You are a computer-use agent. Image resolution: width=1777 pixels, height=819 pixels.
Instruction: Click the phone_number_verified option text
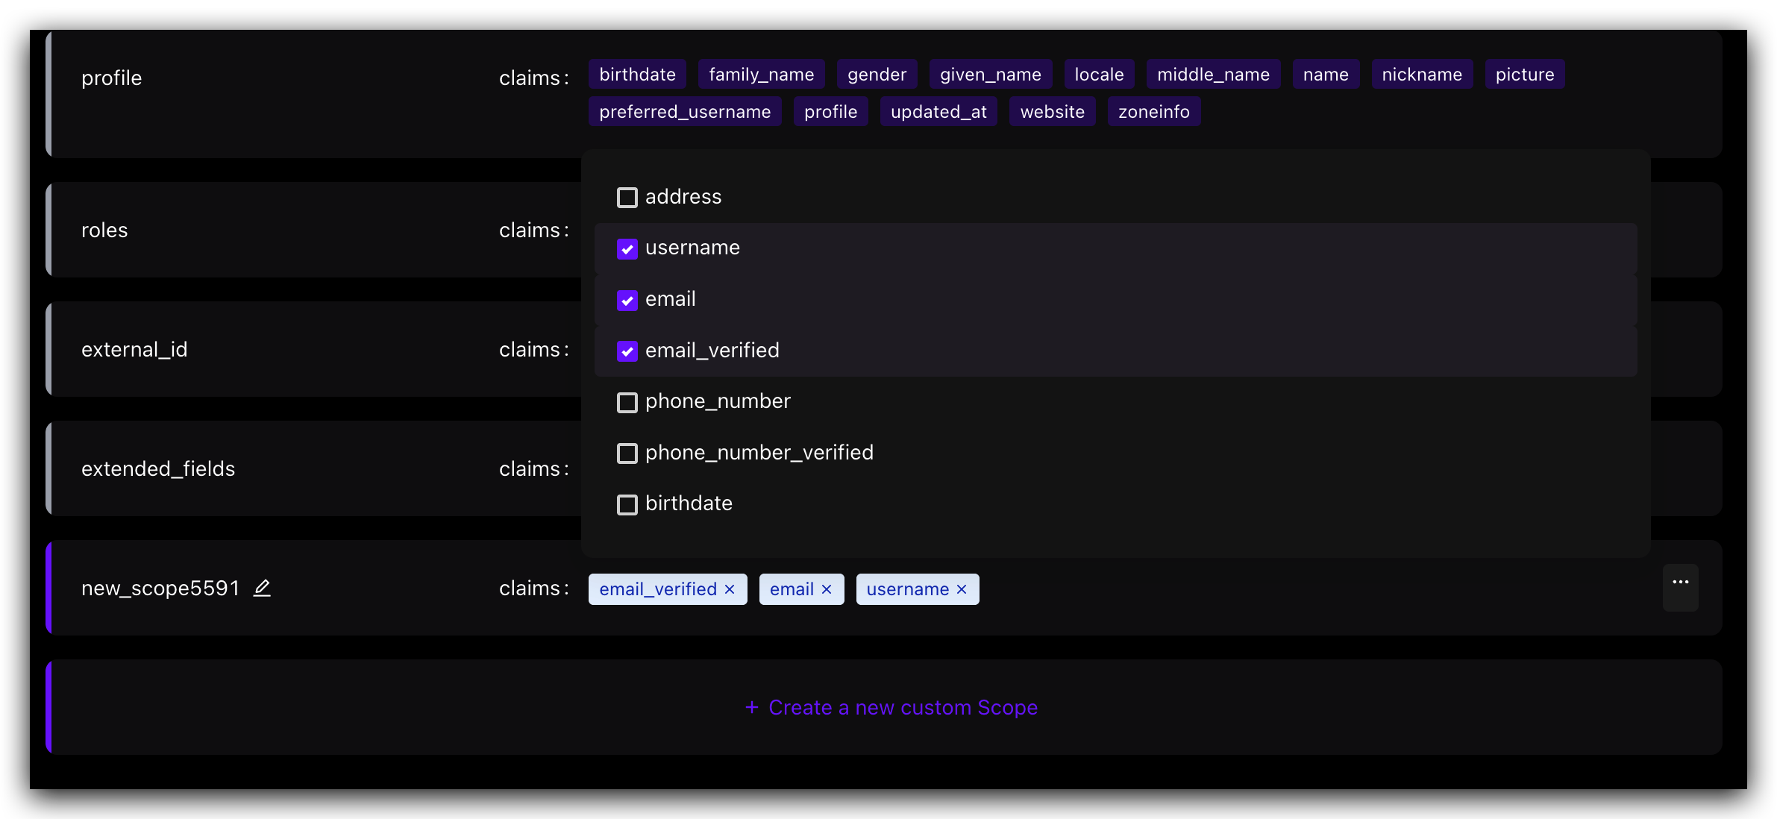759,453
